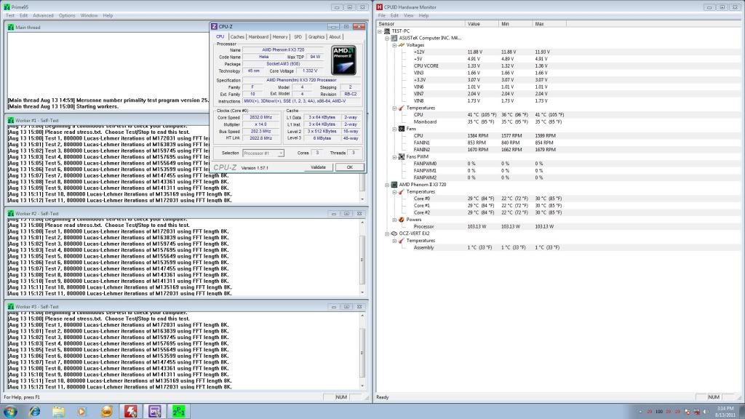Click the Worker #3 window icon
Viewport: 745px width, 419px height.
tap(11, 307)
